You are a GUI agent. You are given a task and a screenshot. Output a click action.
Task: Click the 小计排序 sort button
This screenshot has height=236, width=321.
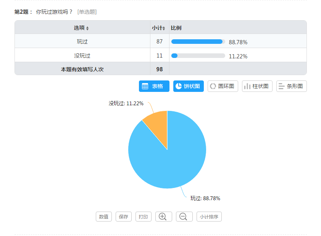[209, 217]
